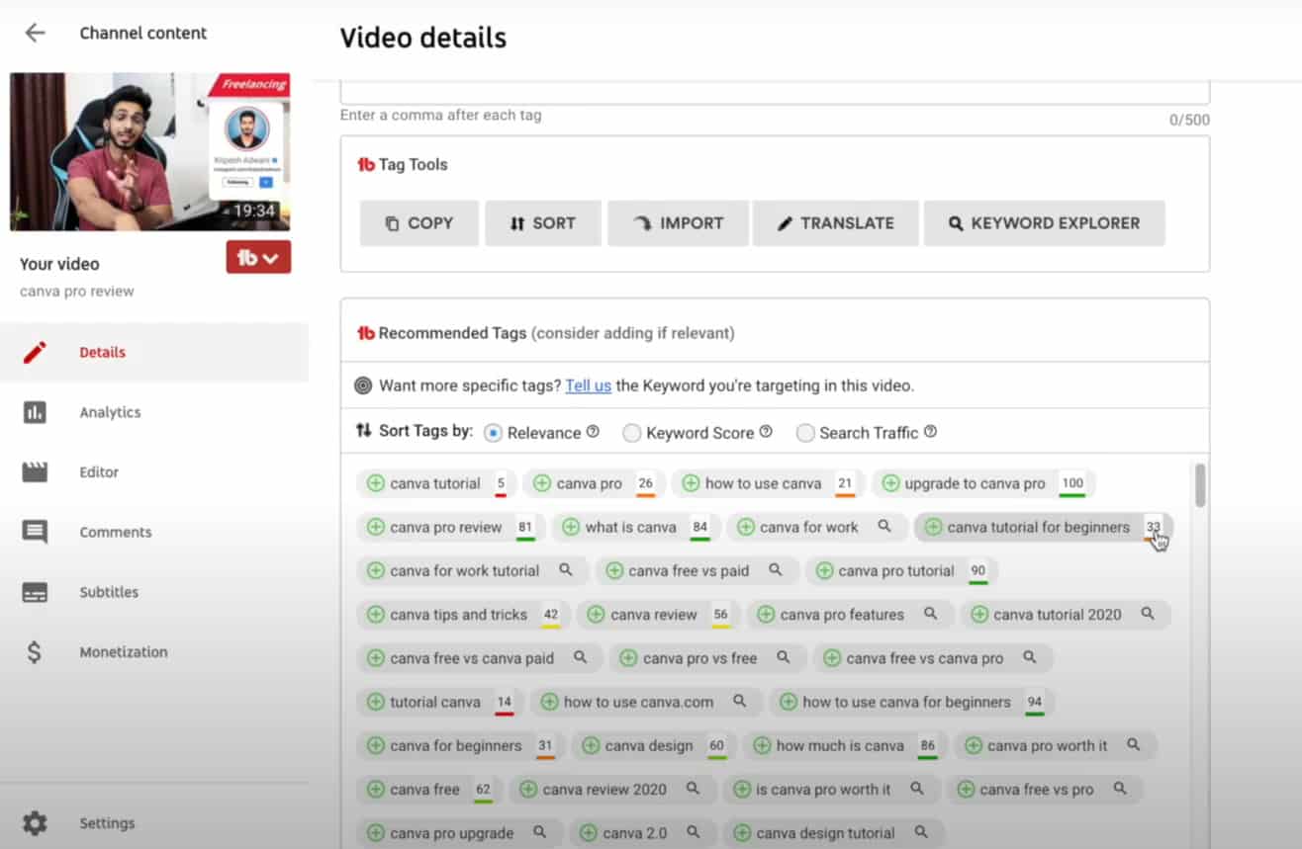Add the 'how to use canva' tag
Image resolution: width=1302 pixels, height=849 pixels.
691,483
